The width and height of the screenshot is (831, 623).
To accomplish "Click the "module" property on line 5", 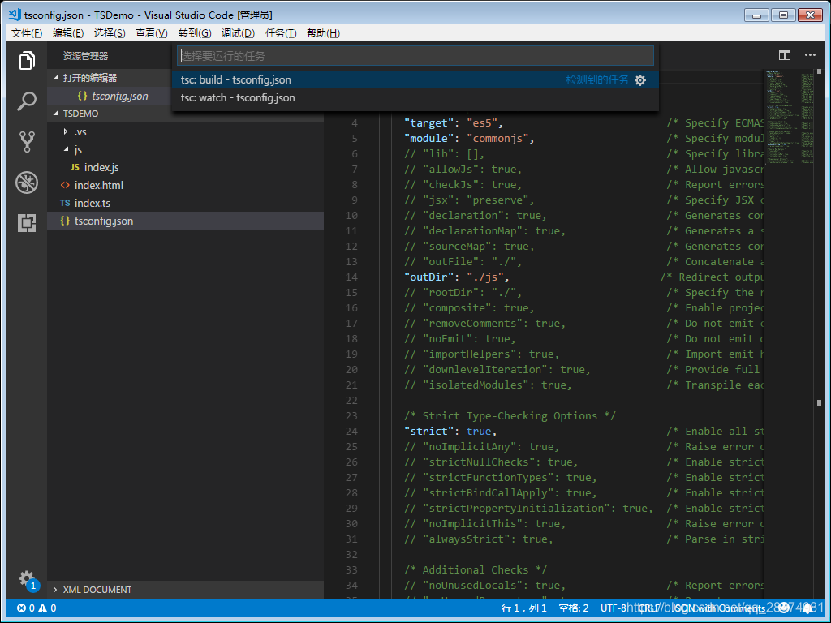I will (428, 138).
